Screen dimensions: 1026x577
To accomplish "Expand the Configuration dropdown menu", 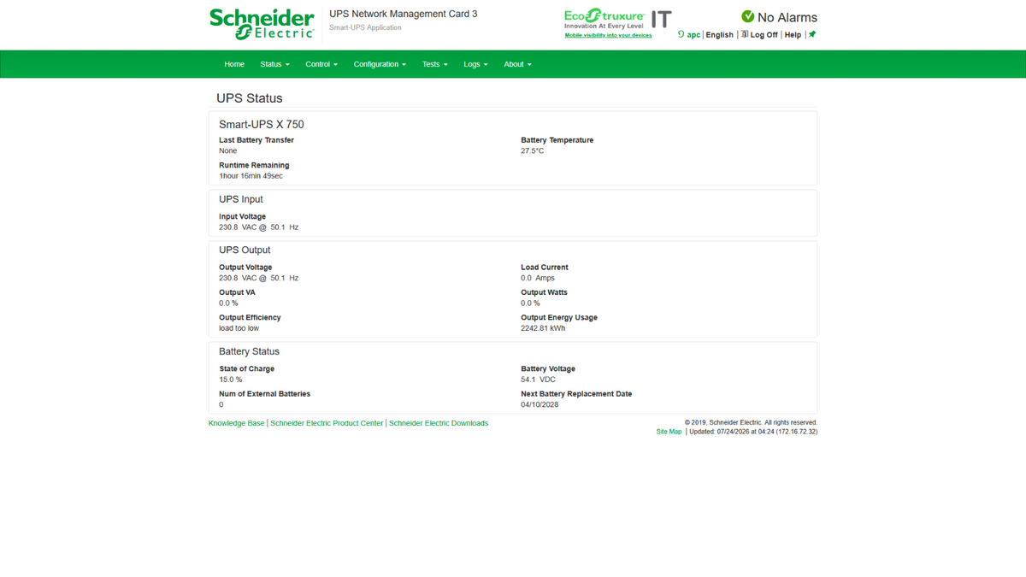I will point(380,64).
